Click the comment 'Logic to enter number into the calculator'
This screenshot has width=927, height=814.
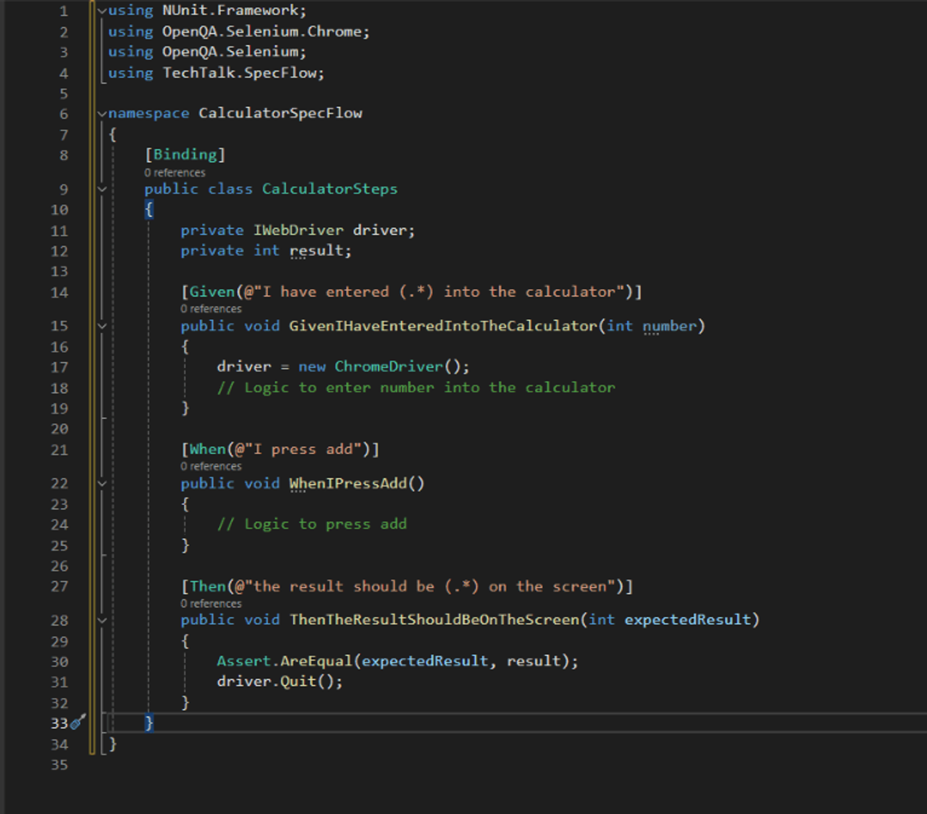point(416,388)
